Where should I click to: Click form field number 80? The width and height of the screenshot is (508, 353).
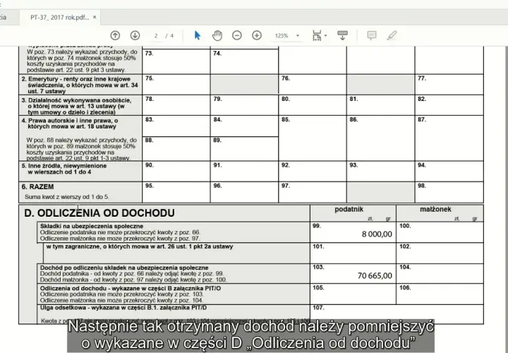pyautogui.click(x=313, y=105)
